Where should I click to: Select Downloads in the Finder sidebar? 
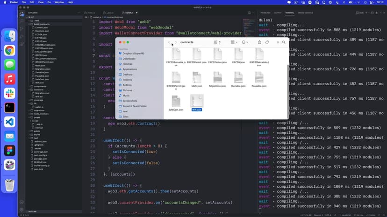129,59
